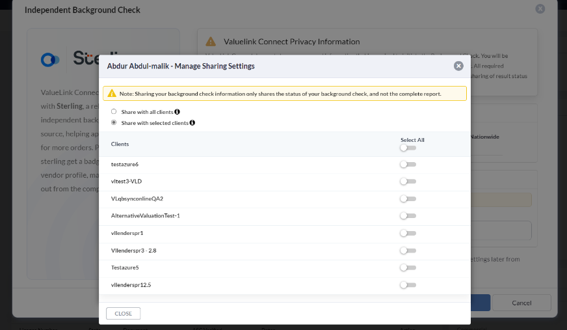Toggle sharing for Vllenderspr3 - 2.8
The image size is (567, 330).
click(408, 251)
